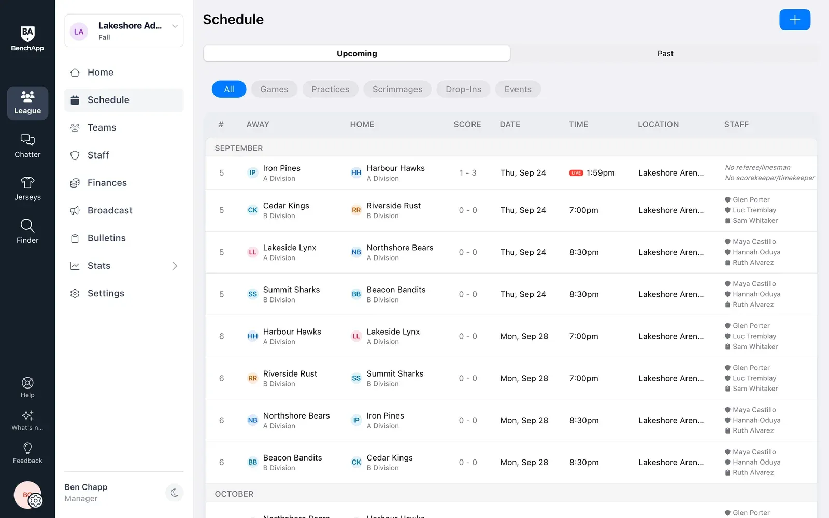Click the Riverside Rust home badge at 7:00pm Sep 24
This screenshot has width=829, height=518.
356,210
